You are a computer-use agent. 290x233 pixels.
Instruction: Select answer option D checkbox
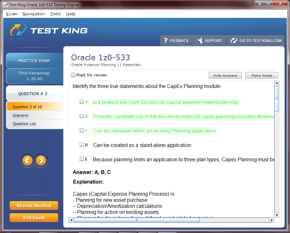(x=82, y=145)
